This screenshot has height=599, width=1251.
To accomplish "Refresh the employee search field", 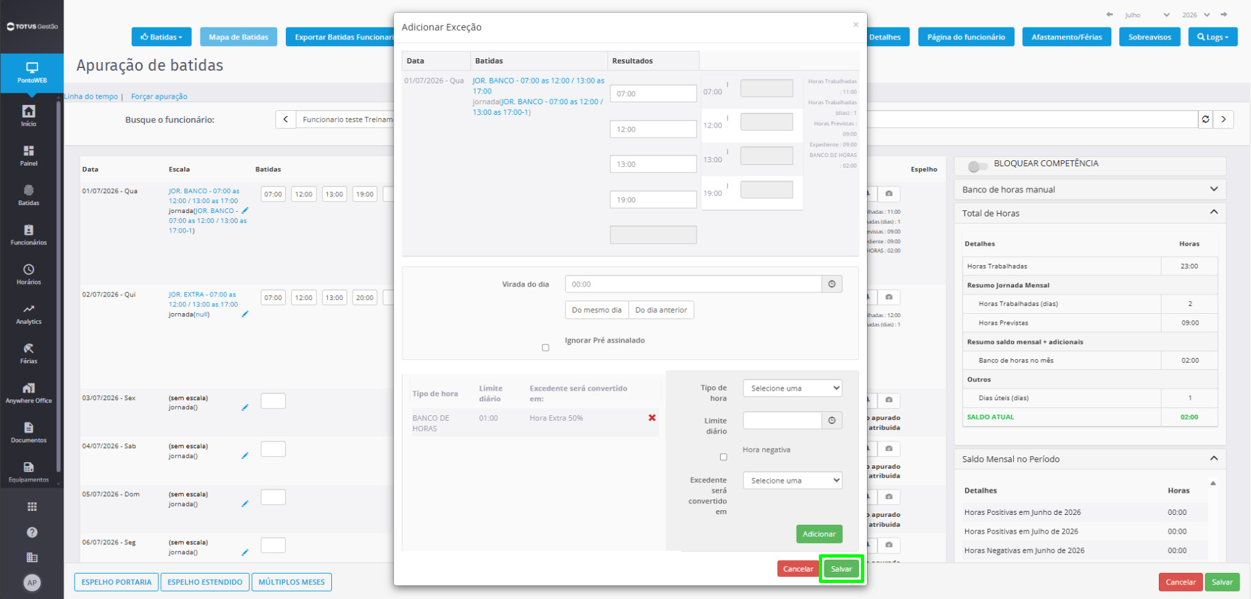I will (x=1206, y=120).
